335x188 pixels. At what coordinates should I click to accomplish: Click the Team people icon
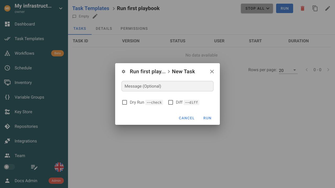point(7,156)
